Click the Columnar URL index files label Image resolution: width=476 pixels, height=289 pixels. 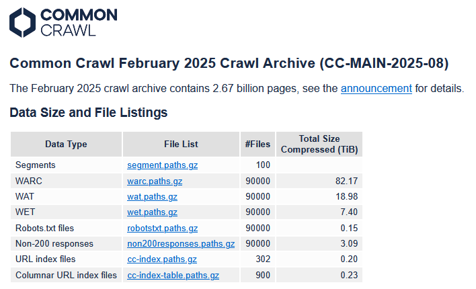(66, 275)
